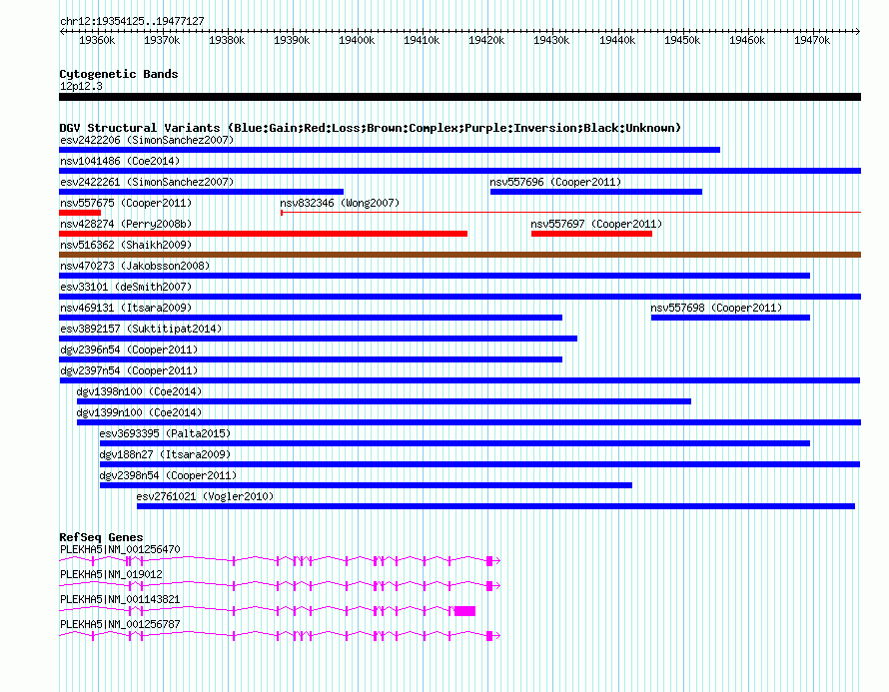Click the 19360k ruler tick label
Viewport: 889px width, 692px height.
(97, 40)
